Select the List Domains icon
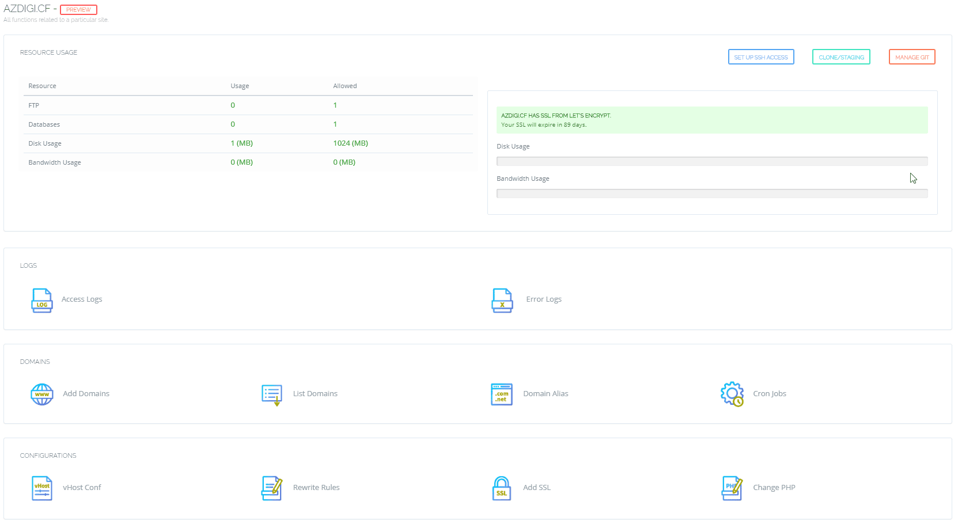 pos(272,394)
